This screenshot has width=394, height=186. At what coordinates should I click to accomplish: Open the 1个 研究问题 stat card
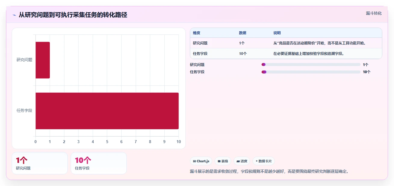40,163
